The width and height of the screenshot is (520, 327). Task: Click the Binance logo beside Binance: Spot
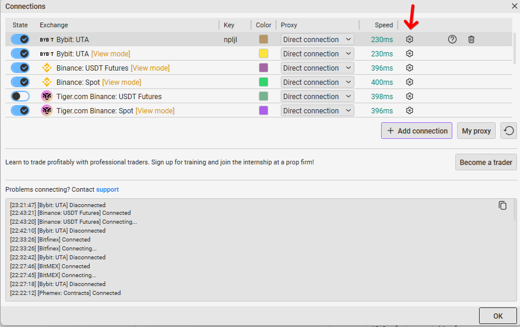47,82
